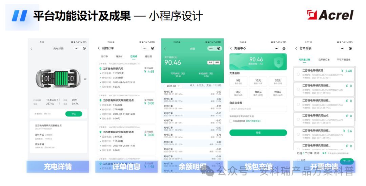Go back from 我的订单 screen
This screenshot has width=366, height=186.
pos(99,48)
